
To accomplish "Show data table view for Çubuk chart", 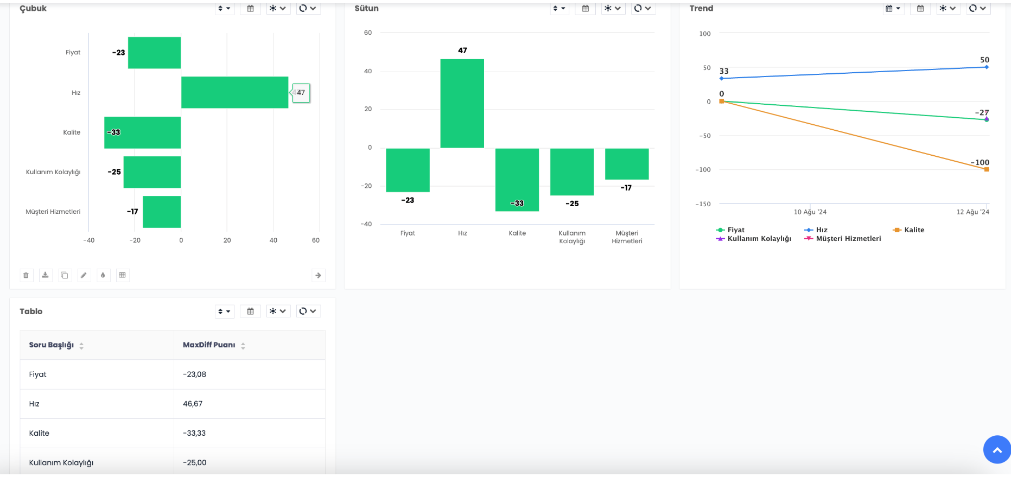I will click(x=123, y=275).
